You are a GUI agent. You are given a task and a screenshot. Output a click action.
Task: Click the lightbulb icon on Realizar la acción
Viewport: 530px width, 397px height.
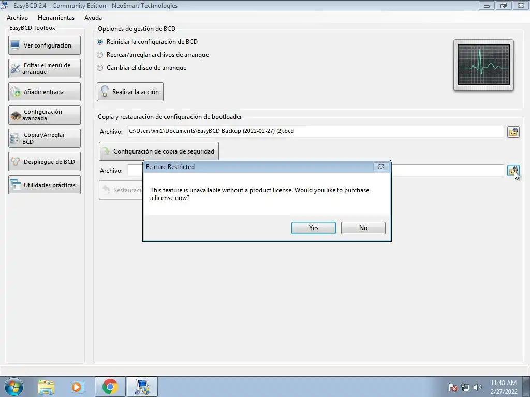(105, 91)
